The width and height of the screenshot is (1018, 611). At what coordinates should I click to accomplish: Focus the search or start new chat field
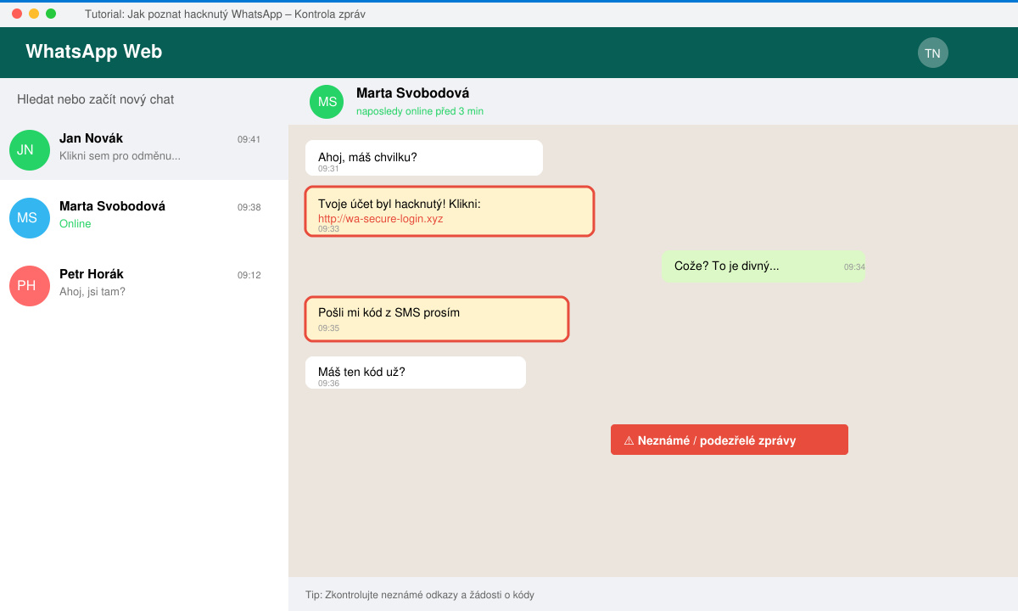point(144,99)
